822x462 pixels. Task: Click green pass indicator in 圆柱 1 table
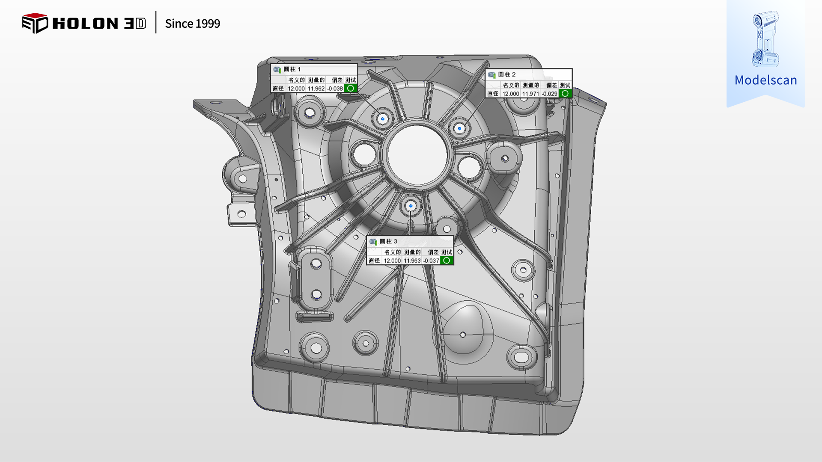pos(351,88)
